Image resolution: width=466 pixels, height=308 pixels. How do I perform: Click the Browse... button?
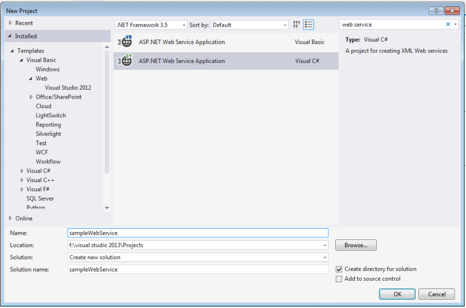click(x=356, y=245)
